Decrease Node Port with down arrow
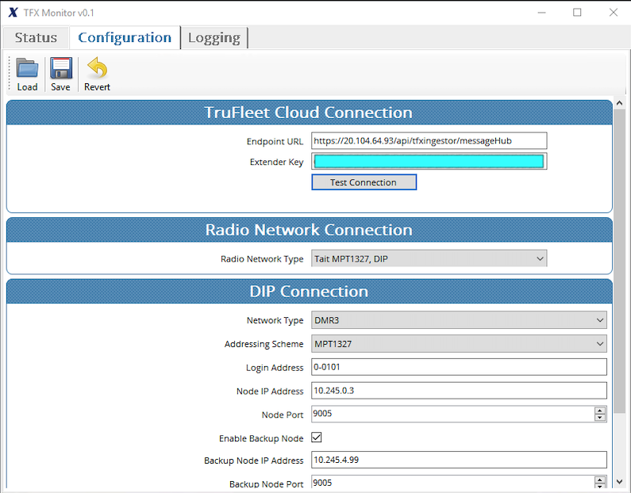The width and height of the screenshot is (631, 493). (599, 418)
